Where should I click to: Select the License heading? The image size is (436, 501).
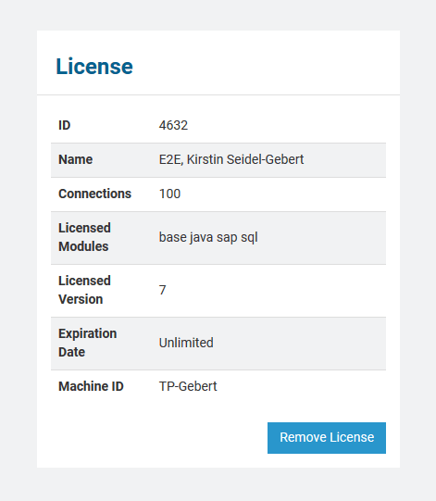(94, 66)
